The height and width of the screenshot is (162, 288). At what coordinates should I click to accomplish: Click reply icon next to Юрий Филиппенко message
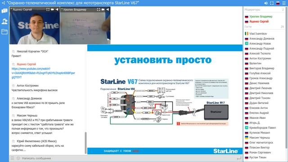(x=13, y=141)
